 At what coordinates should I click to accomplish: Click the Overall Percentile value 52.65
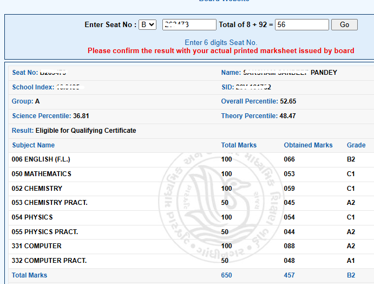(288, 101)
